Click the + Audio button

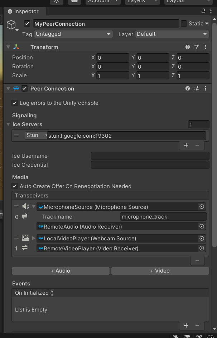60,271
